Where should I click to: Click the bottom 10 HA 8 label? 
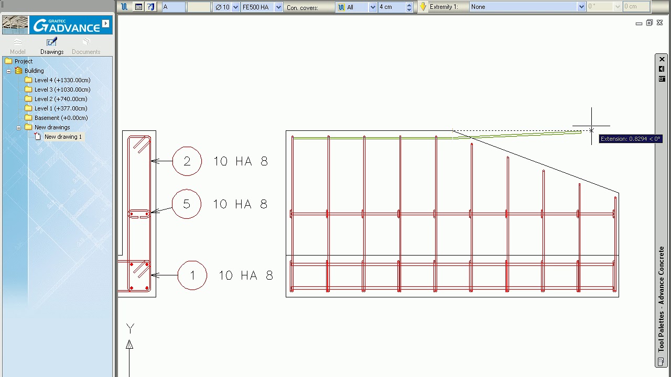coord(246,275)
